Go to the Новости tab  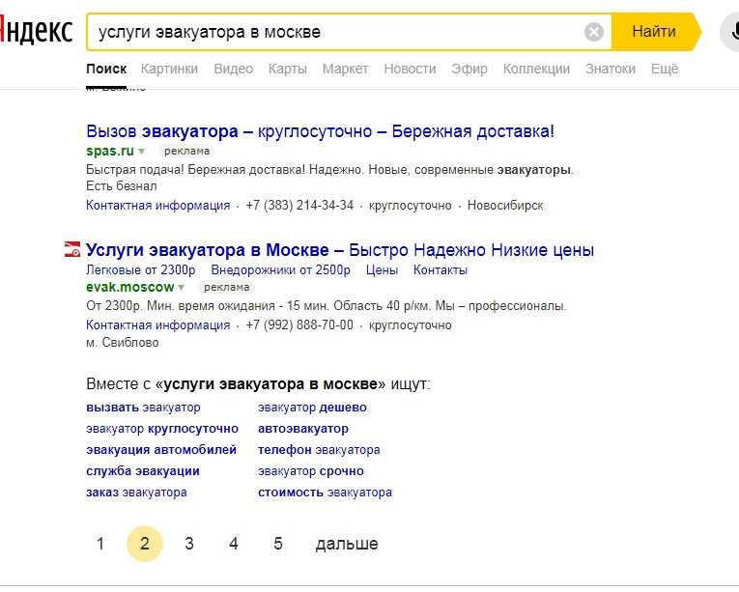[410, 69]
